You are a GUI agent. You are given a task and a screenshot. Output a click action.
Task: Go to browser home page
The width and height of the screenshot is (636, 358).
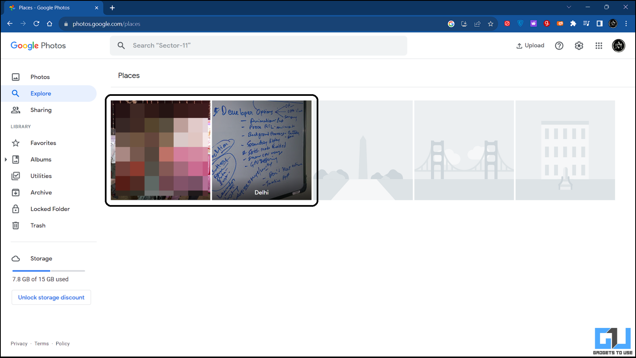pos(50,24)
